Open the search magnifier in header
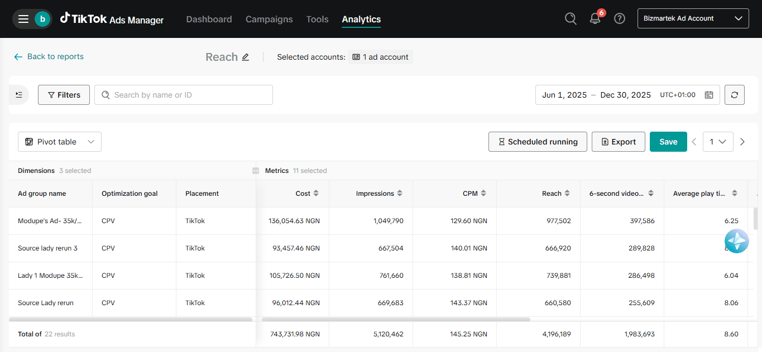Screen dimensions: 762x352 pos(571,18)
